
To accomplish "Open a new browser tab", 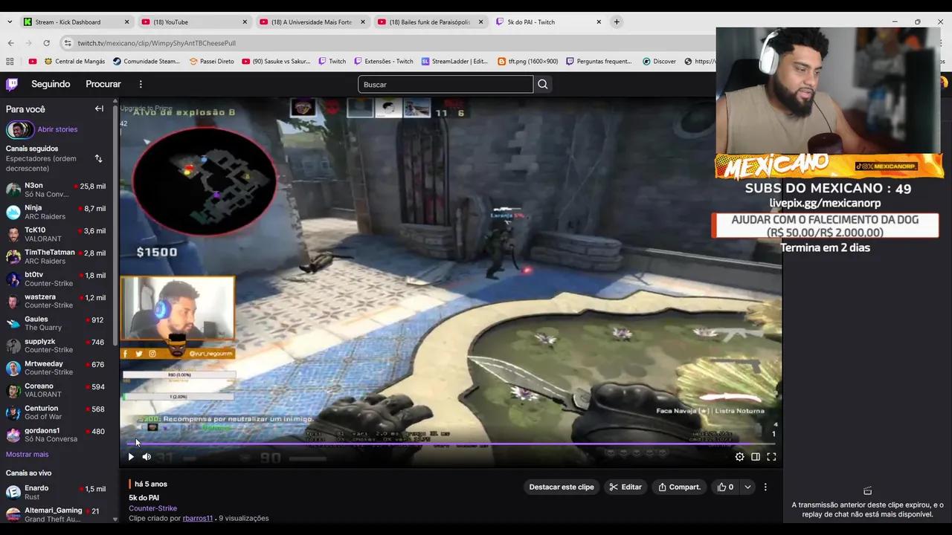I will (617, 22).
